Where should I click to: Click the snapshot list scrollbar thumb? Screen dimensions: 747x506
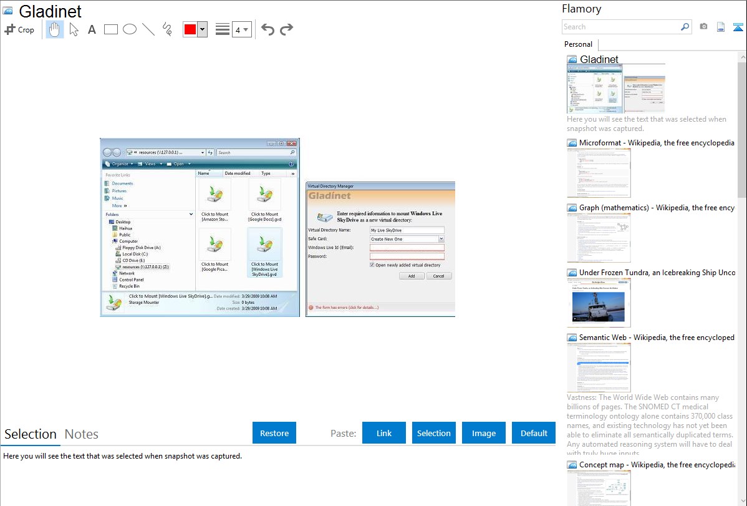tap(742, 130)
